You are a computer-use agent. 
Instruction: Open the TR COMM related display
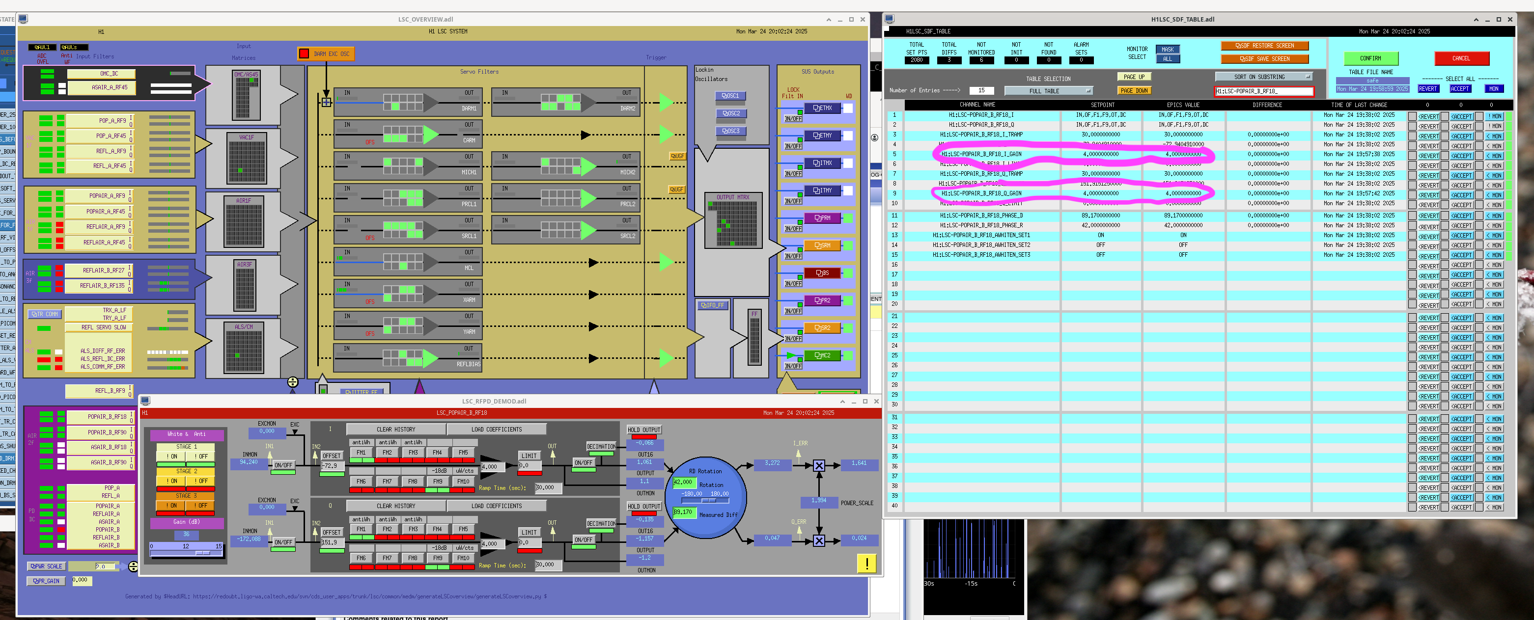click(45, 314)
